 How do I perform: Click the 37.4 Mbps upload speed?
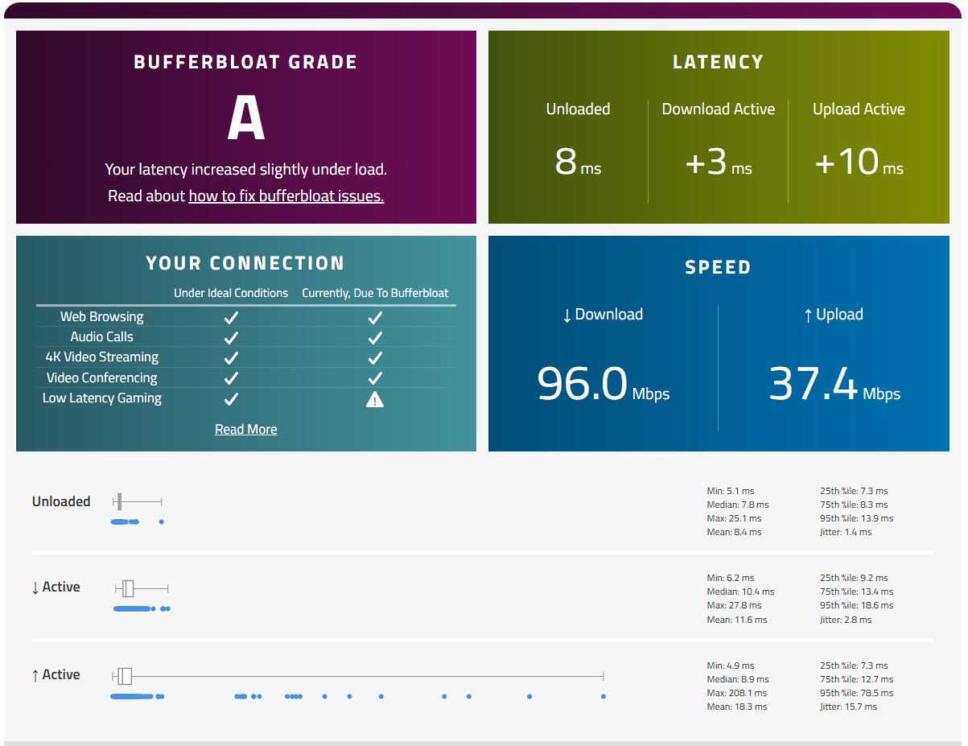pyautogui.click(x=834, y=383)
